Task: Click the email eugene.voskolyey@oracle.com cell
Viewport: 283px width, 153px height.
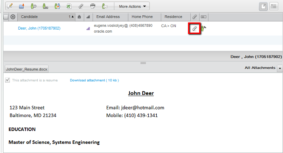Action: point(111,28)
